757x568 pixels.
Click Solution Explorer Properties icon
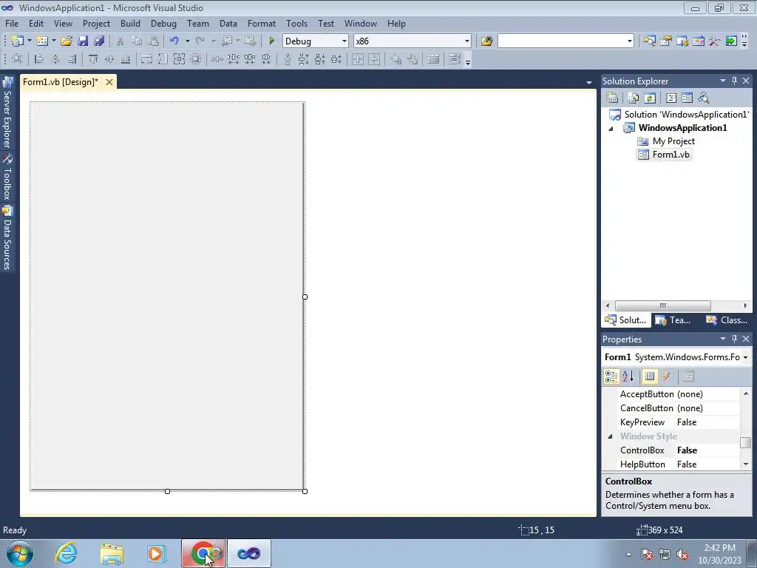point(612,98)
